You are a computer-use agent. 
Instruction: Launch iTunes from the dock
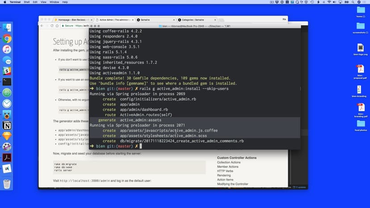(x=7, y=50)
